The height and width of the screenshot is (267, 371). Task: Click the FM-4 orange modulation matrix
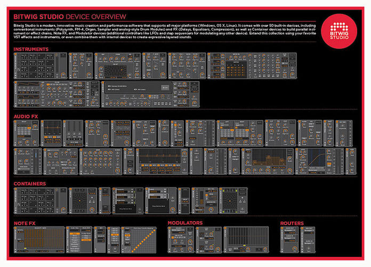tap(236, 69)
